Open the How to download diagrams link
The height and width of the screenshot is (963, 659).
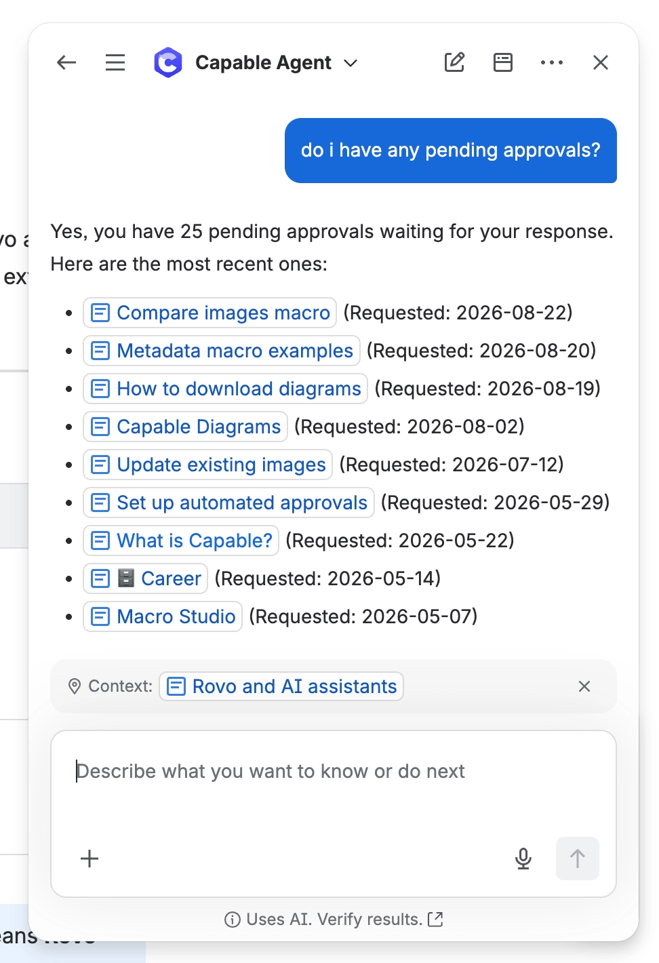[226, 389]
